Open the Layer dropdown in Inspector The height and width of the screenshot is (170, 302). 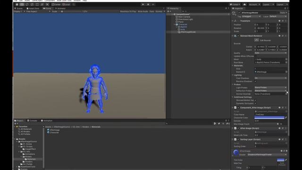[x=278, y=17]
